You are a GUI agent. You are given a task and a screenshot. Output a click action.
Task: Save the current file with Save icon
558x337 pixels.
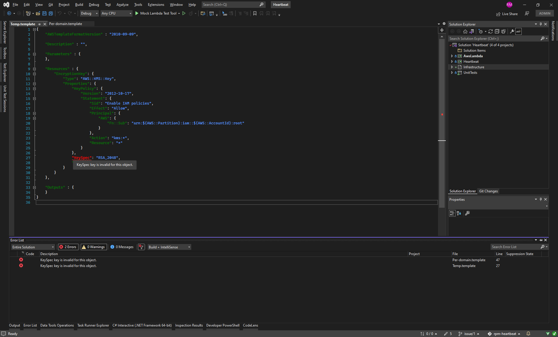tap(44, 13)
